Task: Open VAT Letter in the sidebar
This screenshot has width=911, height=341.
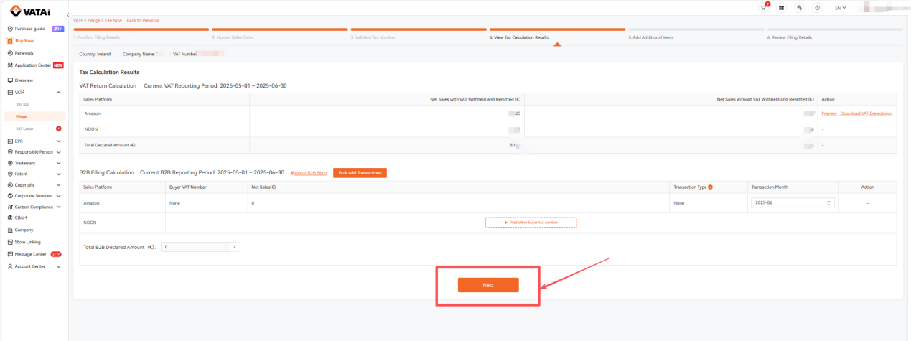Action: pos(24,129)
